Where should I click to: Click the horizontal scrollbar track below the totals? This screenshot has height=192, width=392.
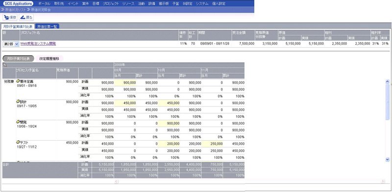pyautogui.click(x=250, y=182)
